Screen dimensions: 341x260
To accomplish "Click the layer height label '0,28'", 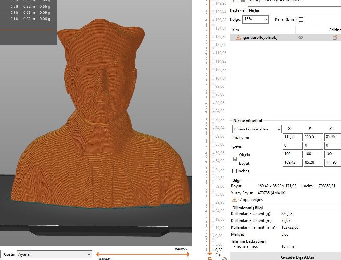I will 219,250.
